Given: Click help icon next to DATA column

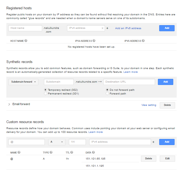Looking at the screenshot, I should pos(94,152).
